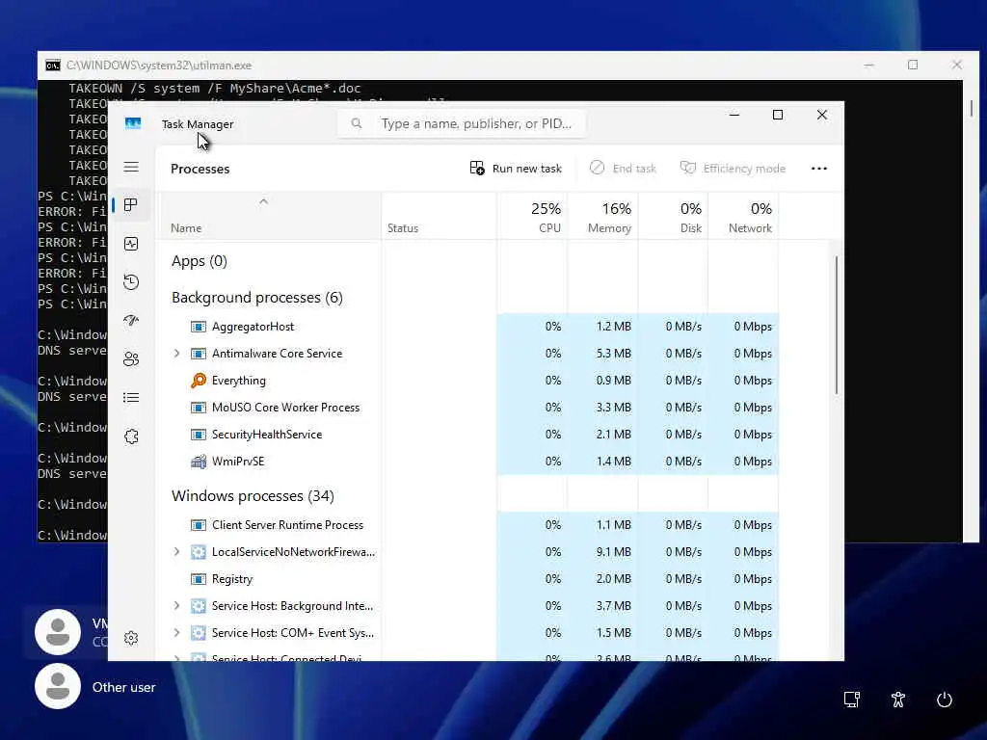
Task: Select the SecurityHealthService process row
Action: [467, 435]
